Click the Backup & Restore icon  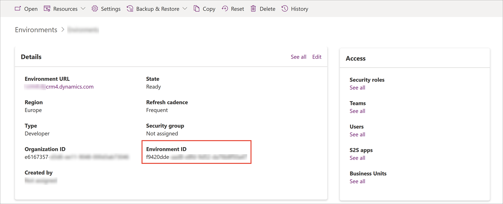[130, 9]
